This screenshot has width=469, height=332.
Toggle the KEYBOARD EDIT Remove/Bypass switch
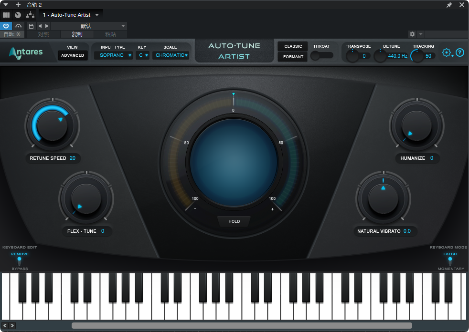coord(20,261)
